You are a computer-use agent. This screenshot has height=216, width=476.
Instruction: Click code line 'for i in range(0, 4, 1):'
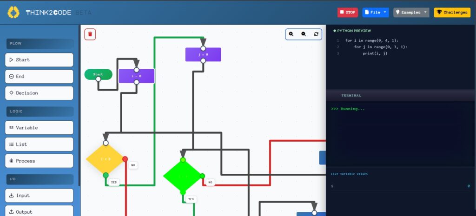pyautogui.click(x=372, y=40)
